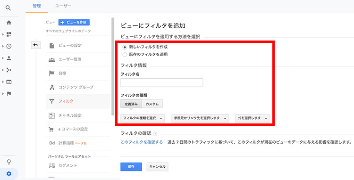Click the help icon next to フィルタの確認
Screen dimensions: 354x180
click(155, 134)
